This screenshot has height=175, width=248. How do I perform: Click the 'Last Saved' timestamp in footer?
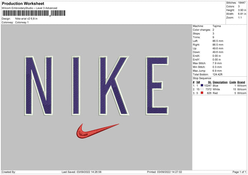coord(81,172)
